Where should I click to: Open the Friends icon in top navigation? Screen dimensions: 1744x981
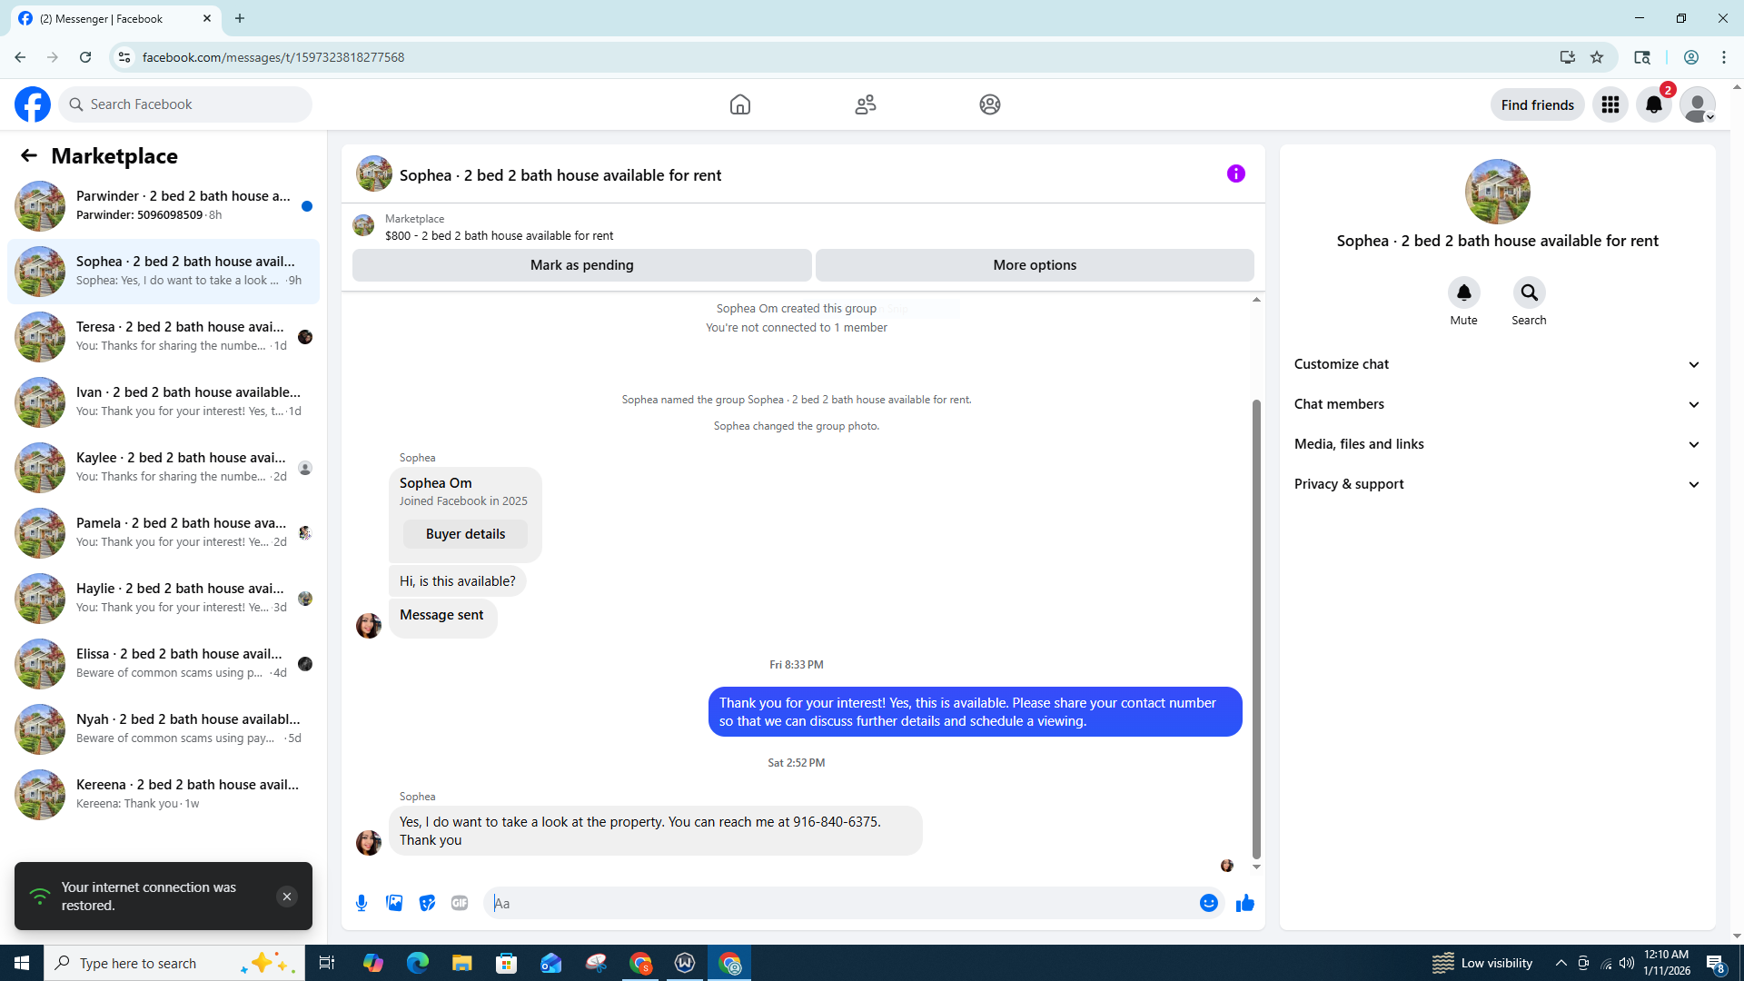click(x=866, y=104)
